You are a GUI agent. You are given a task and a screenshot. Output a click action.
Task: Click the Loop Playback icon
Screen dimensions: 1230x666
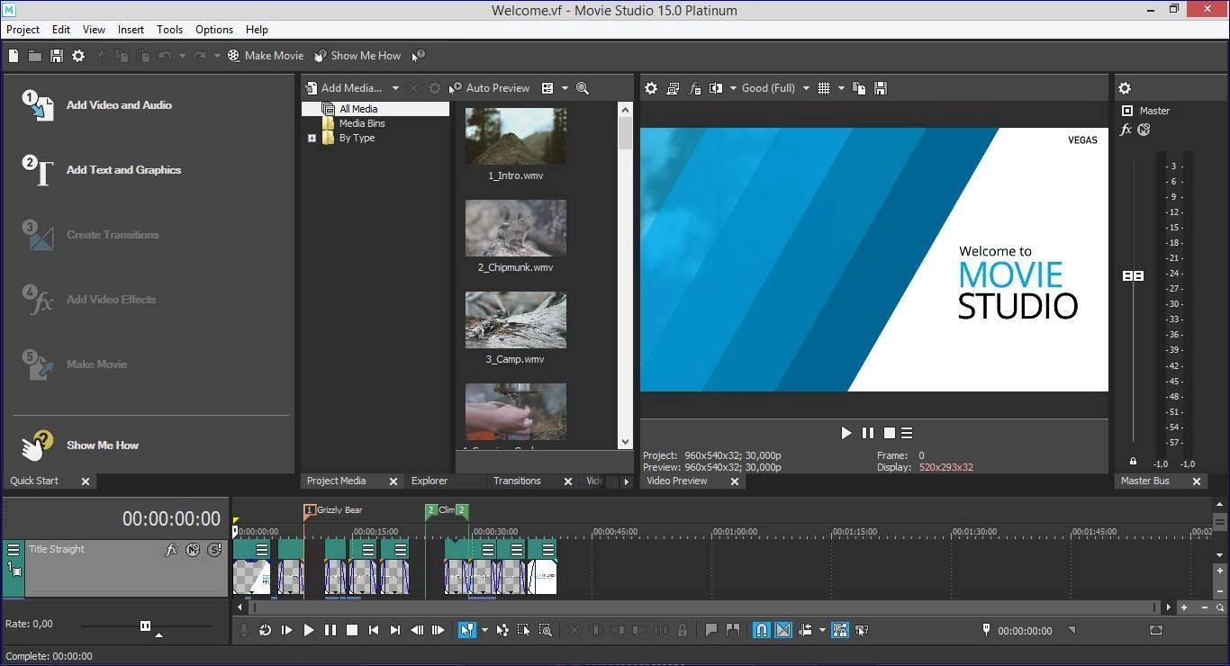[265, 630]
